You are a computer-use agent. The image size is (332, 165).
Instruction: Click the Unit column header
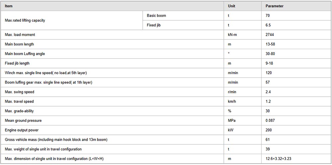point(231,6)
